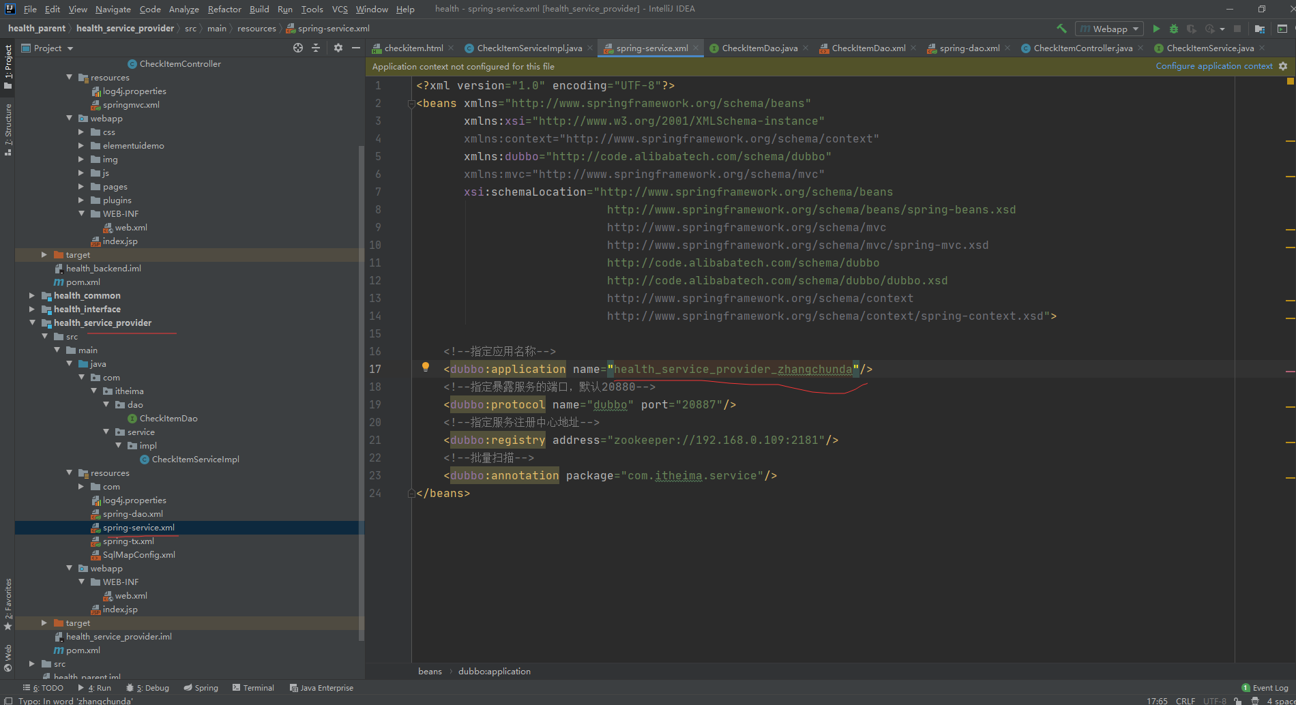
Task: Toggle the Structure tool window stripe
Action: (x=8, y=130)
